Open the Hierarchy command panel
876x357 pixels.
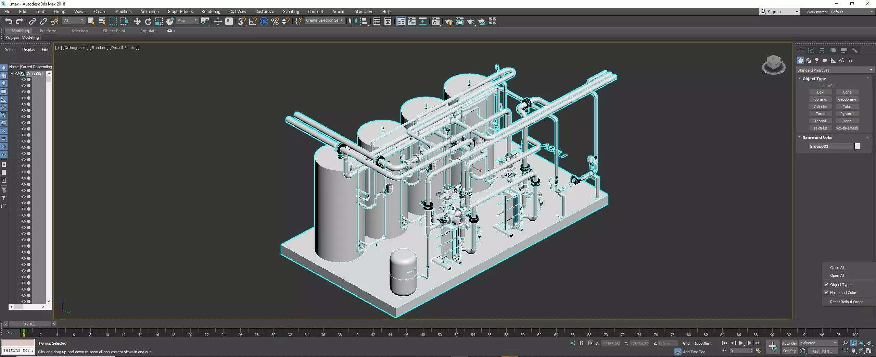(x=822, y=50)
